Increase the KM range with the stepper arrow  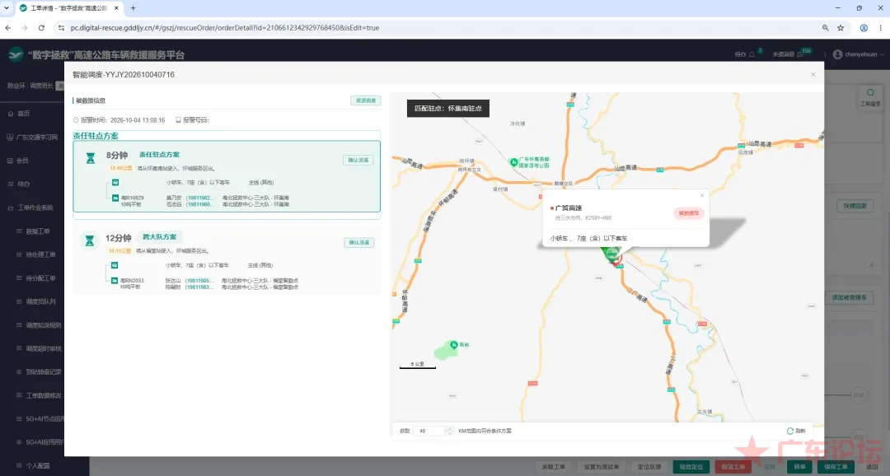(x=450, y=428)
